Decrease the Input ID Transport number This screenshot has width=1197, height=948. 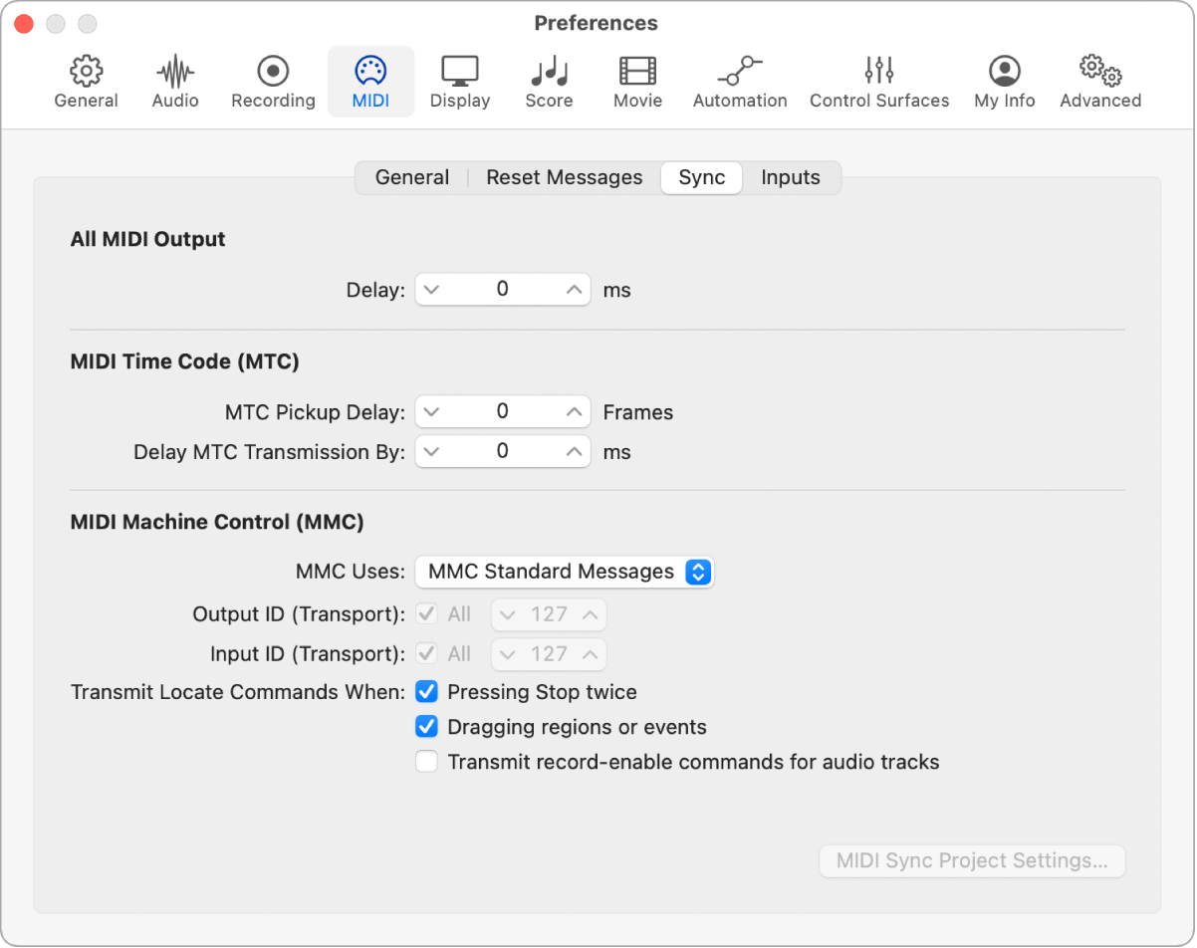(508, 655)
